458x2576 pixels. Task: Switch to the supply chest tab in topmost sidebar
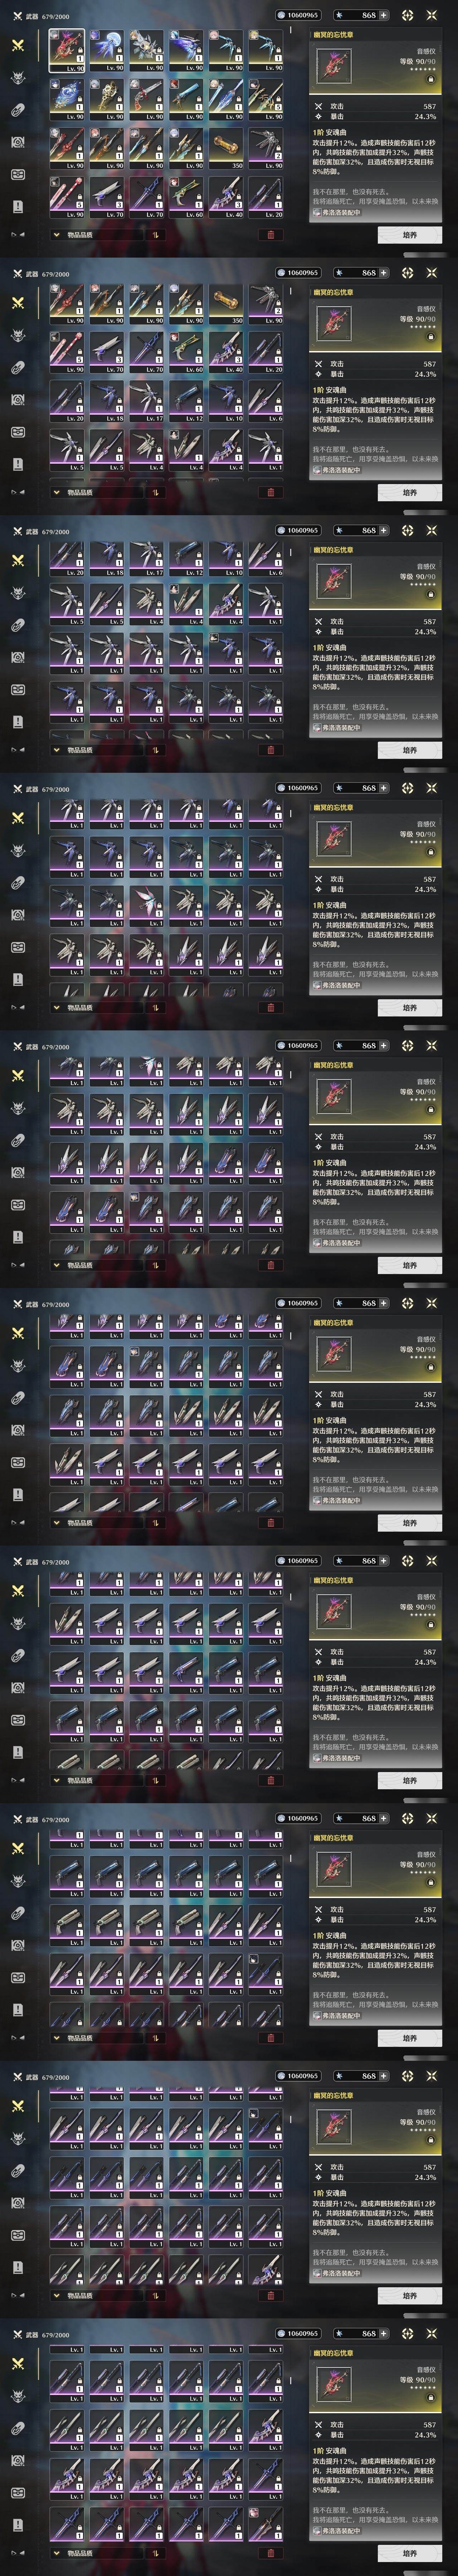click(18, 174)
